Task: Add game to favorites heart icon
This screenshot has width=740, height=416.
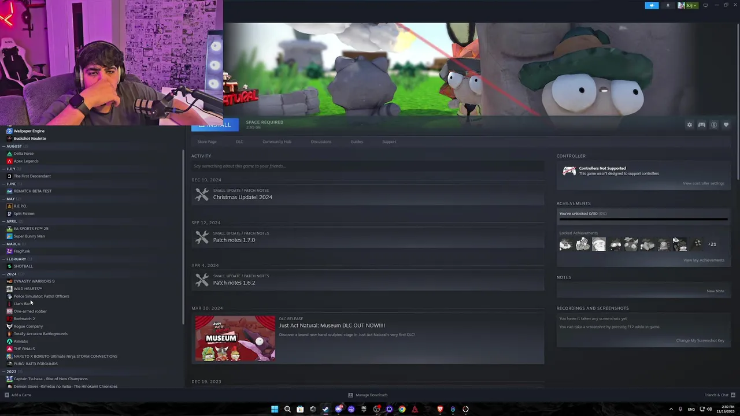Action: click(x=726, y=125)
